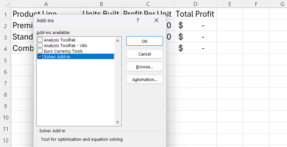The height and width of the screenshot is (147, 287).
Task: Select the Analysis ToolPak row text
Action: click(60, 40)
